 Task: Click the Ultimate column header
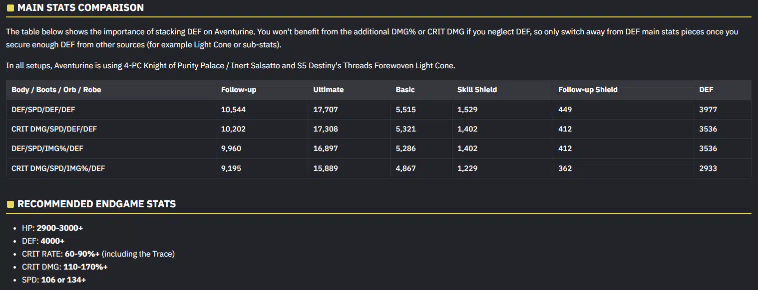(x=329, y=90)
